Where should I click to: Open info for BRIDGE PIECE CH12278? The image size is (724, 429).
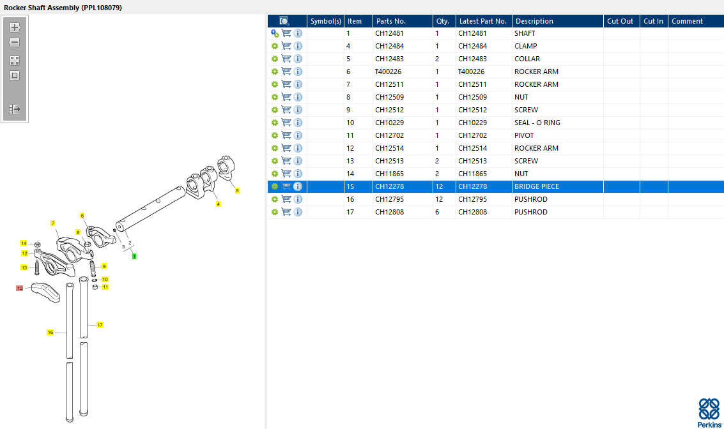click(298, 186)
